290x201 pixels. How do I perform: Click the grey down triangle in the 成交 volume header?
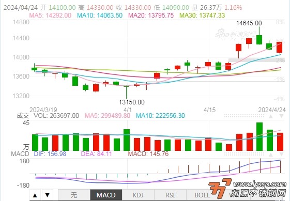click(281, 116)
